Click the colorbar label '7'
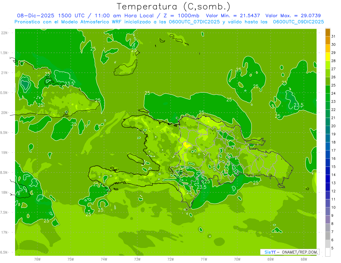Viewport: 341px width, 263px height. point(332,232)
